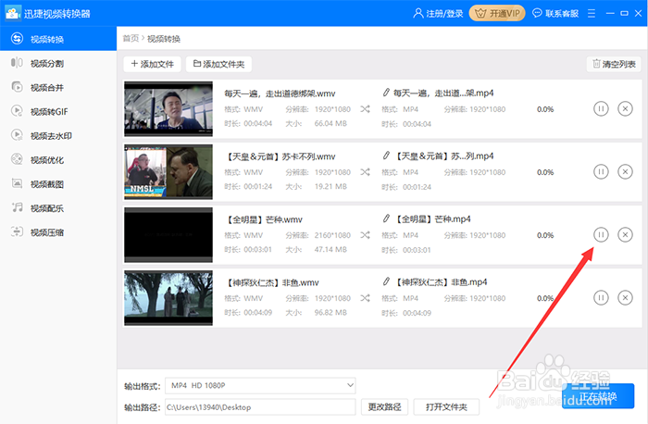Edit output name of 非鱼 mp4

[386, 281]
